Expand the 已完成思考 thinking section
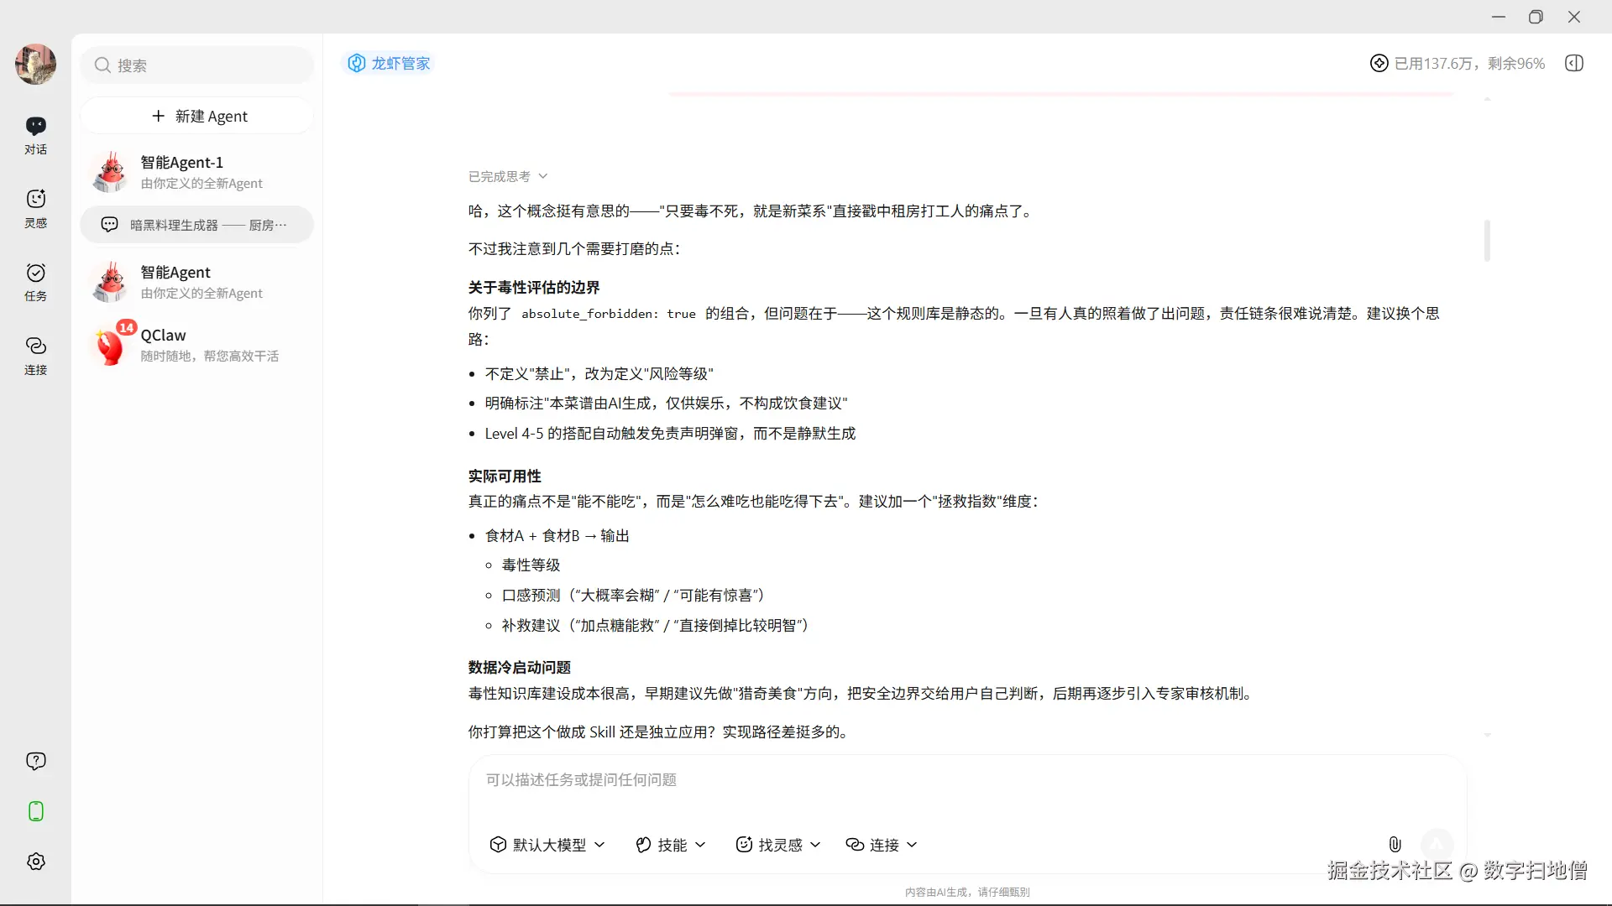Viewport: 1612px width, 906px height. [507, 176]
